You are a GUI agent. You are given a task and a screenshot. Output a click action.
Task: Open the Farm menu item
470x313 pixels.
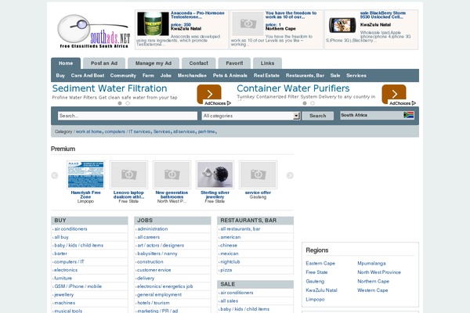148,75
